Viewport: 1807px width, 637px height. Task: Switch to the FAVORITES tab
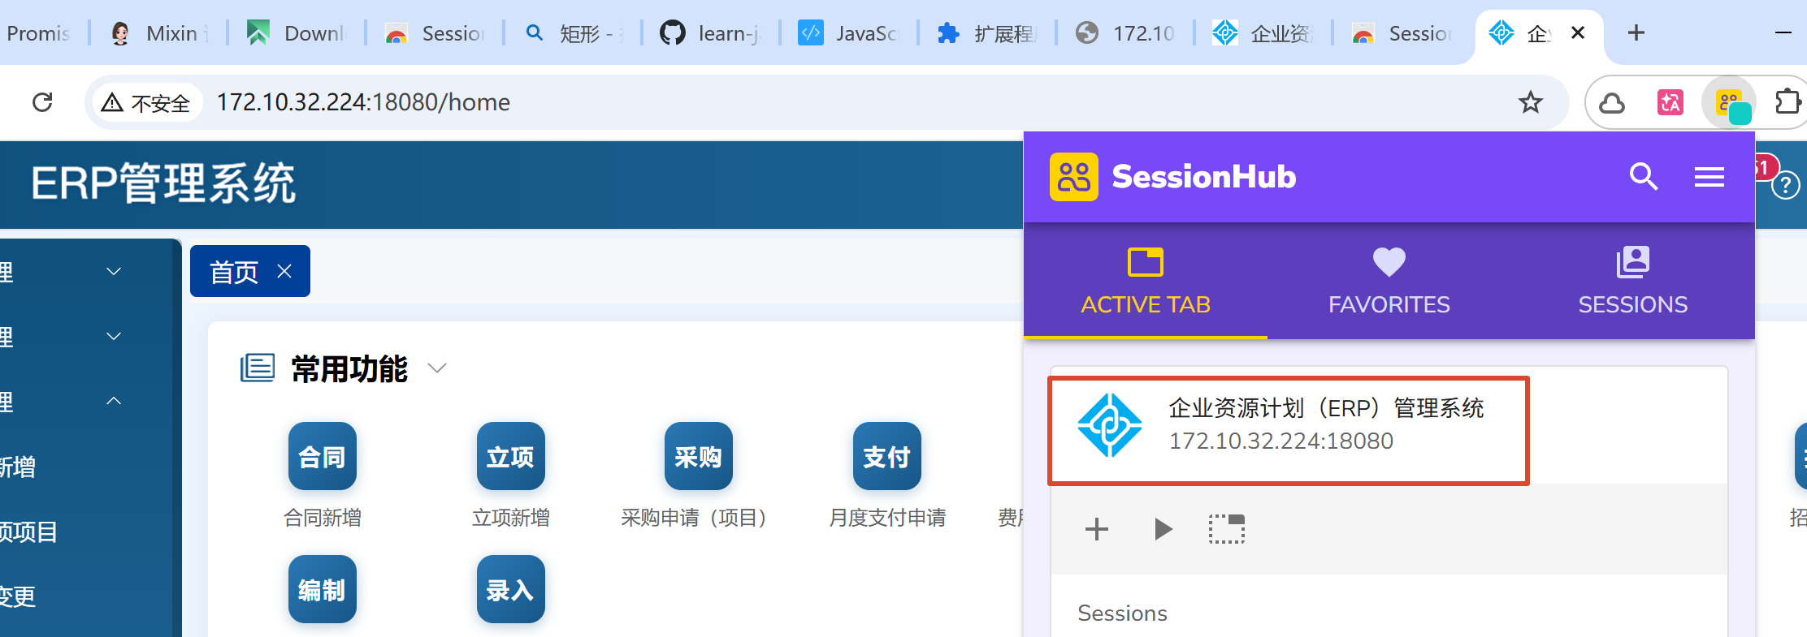click(1389, 281)
